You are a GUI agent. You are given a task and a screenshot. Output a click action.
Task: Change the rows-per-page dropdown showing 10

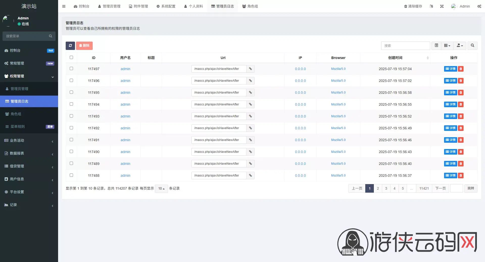point(161,188)
